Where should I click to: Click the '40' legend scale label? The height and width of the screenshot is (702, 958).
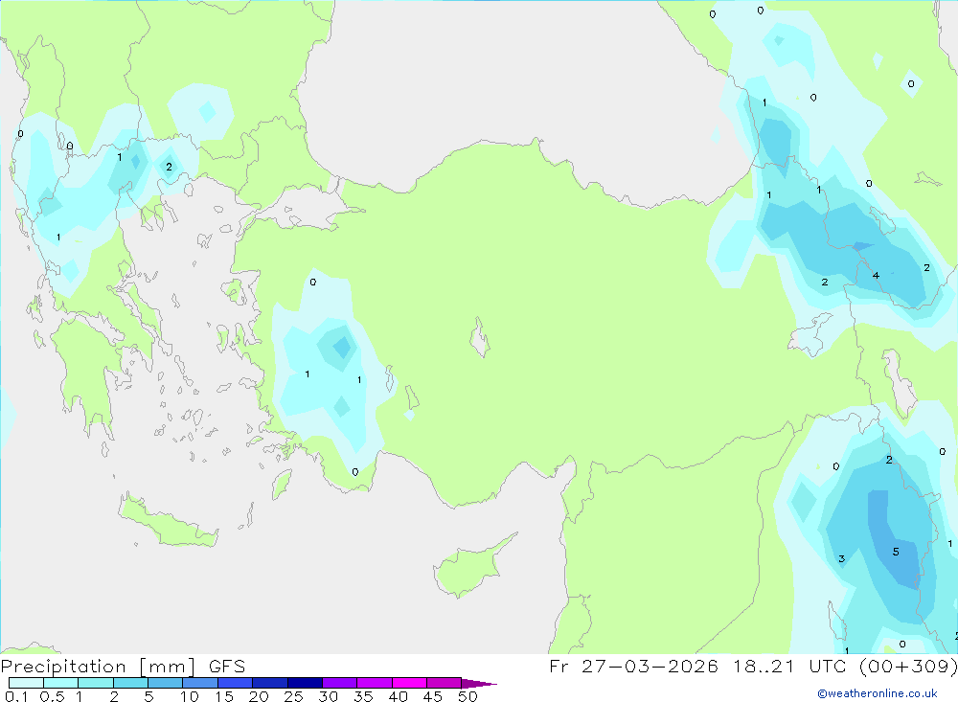pos(398,696)
